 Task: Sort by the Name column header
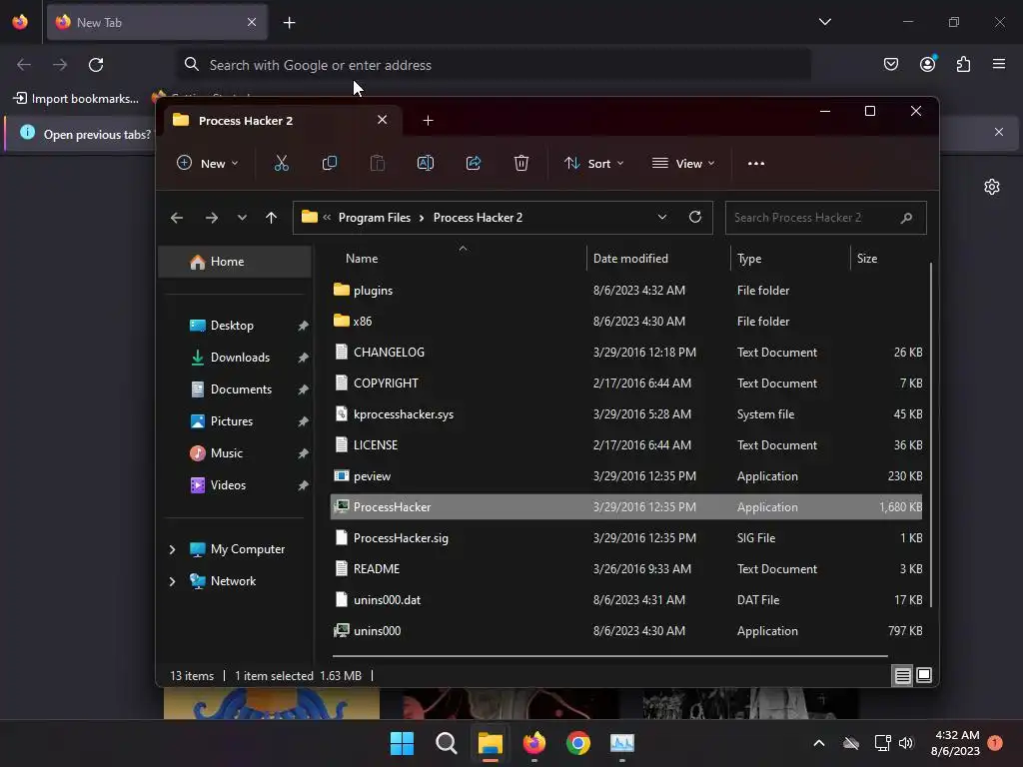click(362, 259)
